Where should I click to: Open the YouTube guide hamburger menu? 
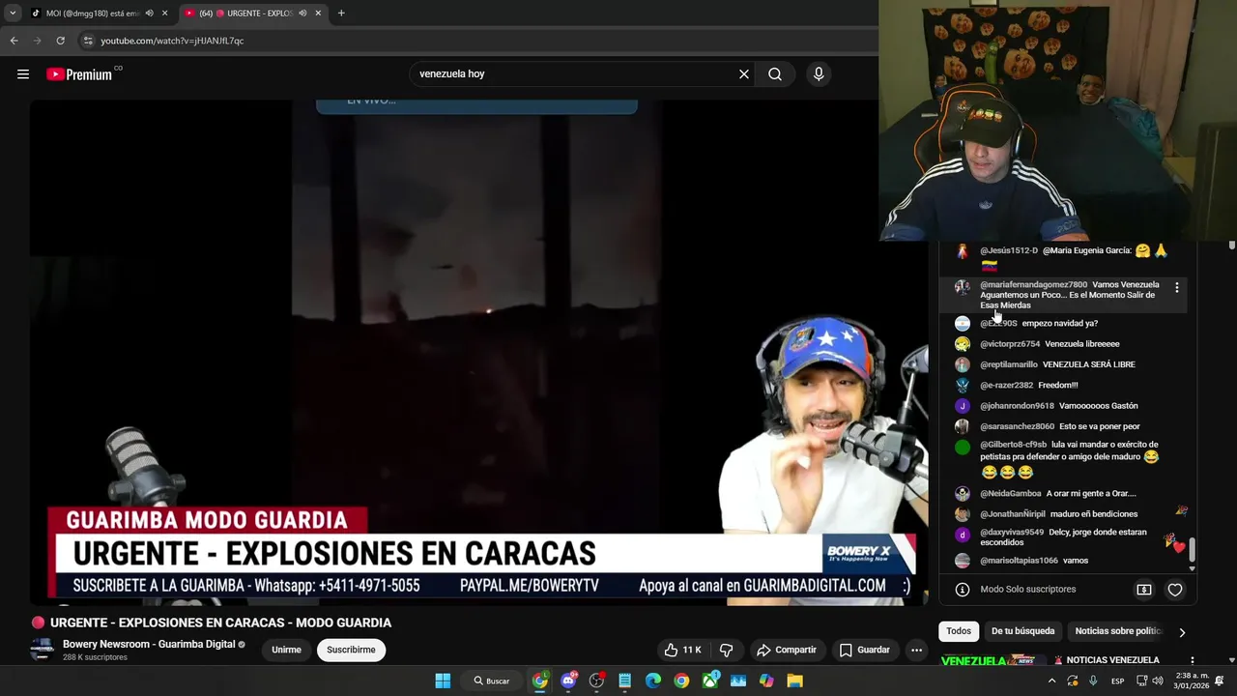click(x=23, y=74)
